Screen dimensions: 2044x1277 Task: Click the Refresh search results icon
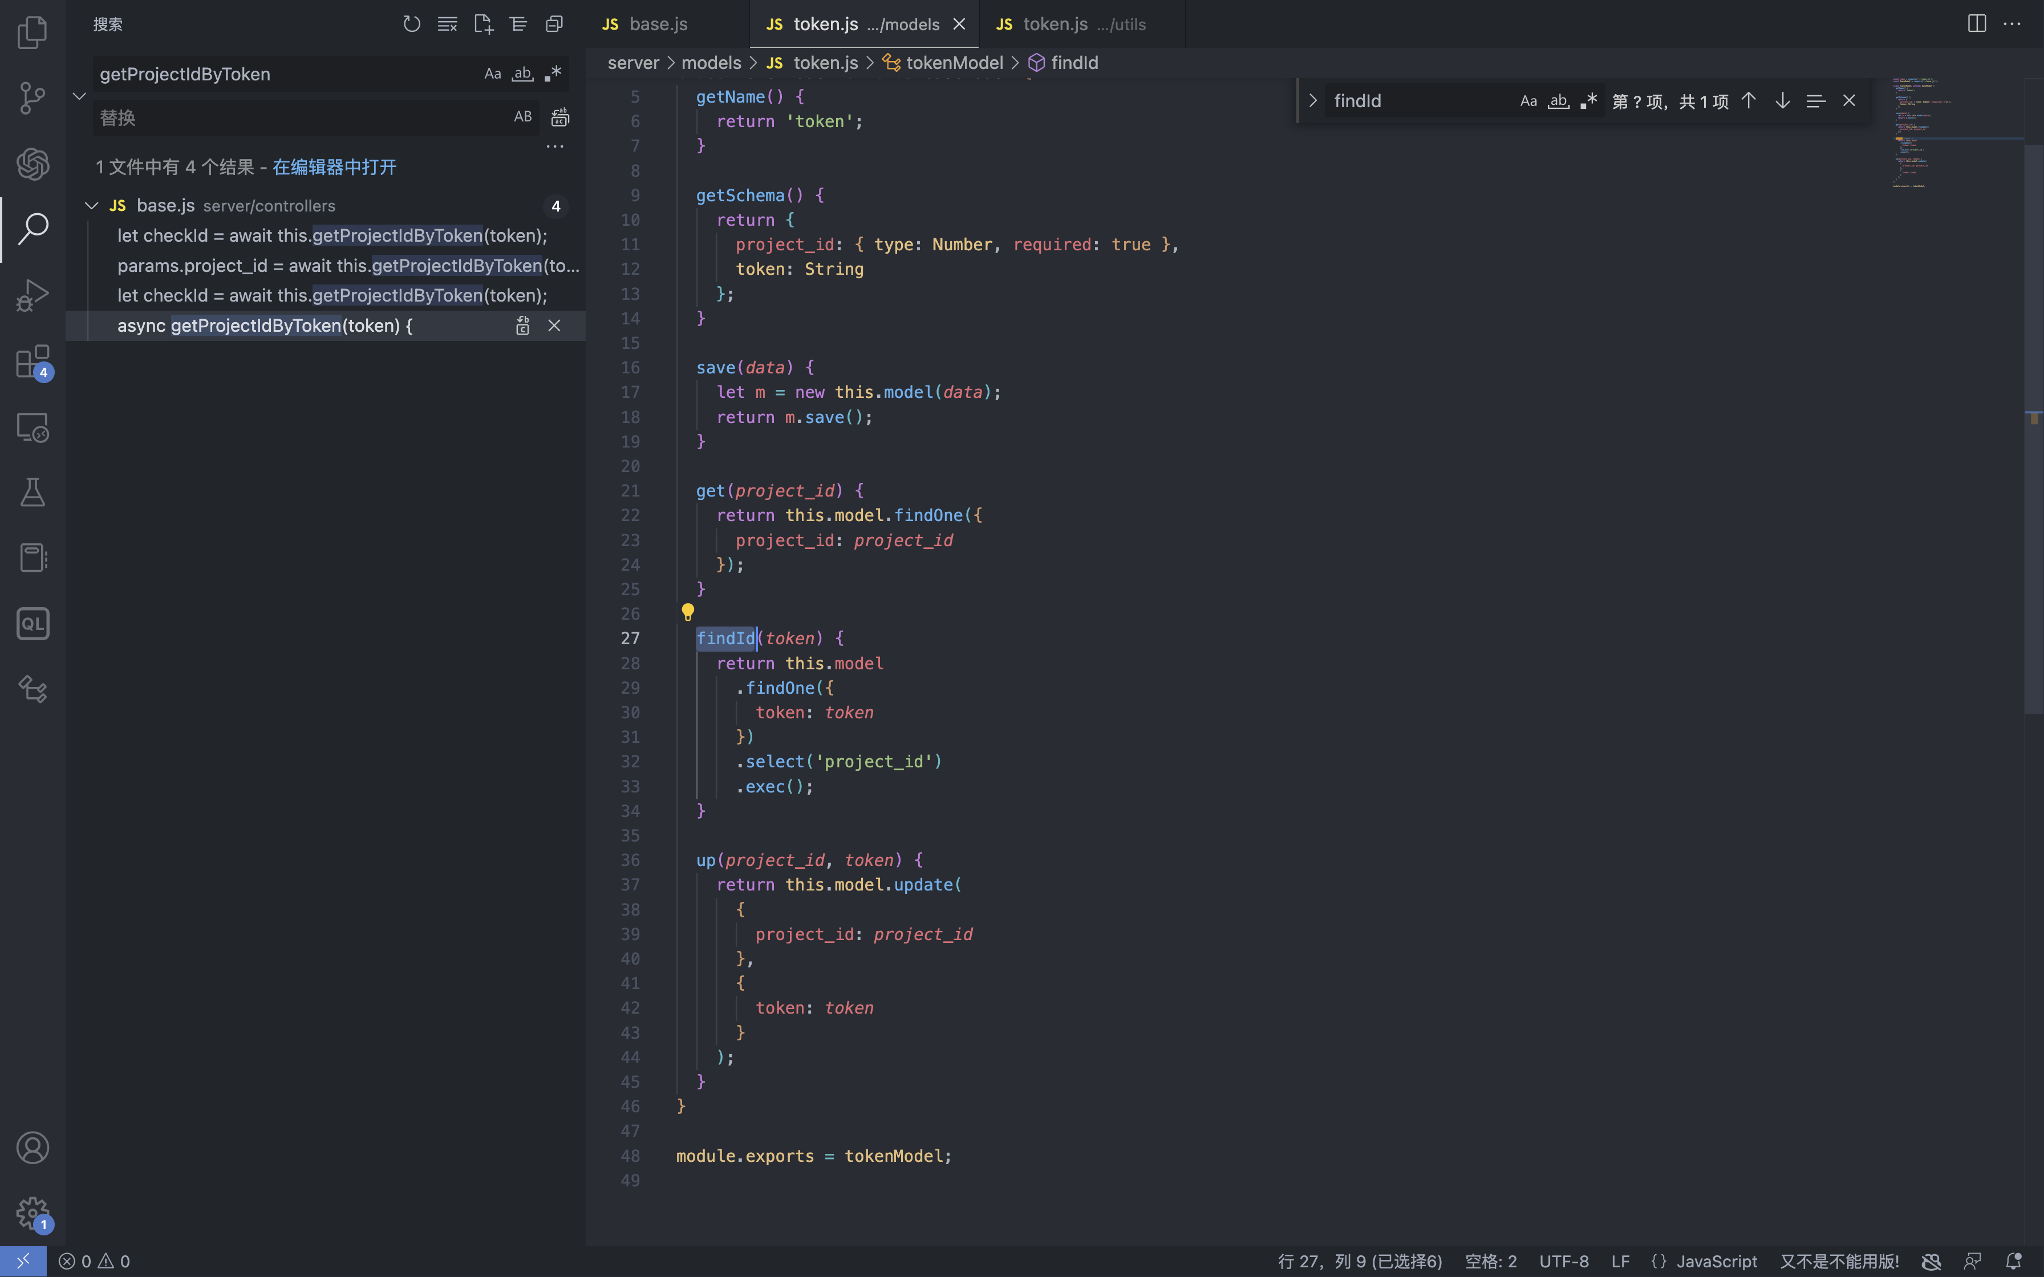[x=411, y=25]
